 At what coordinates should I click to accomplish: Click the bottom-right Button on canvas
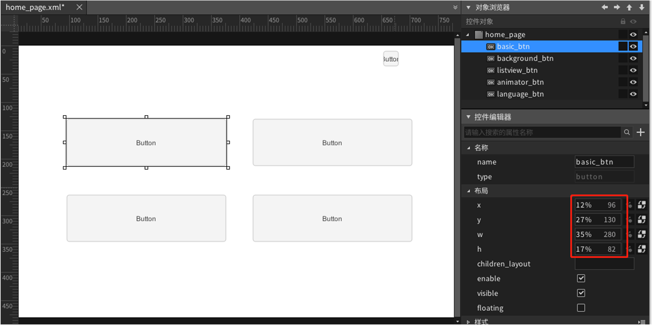pos(332,218)
